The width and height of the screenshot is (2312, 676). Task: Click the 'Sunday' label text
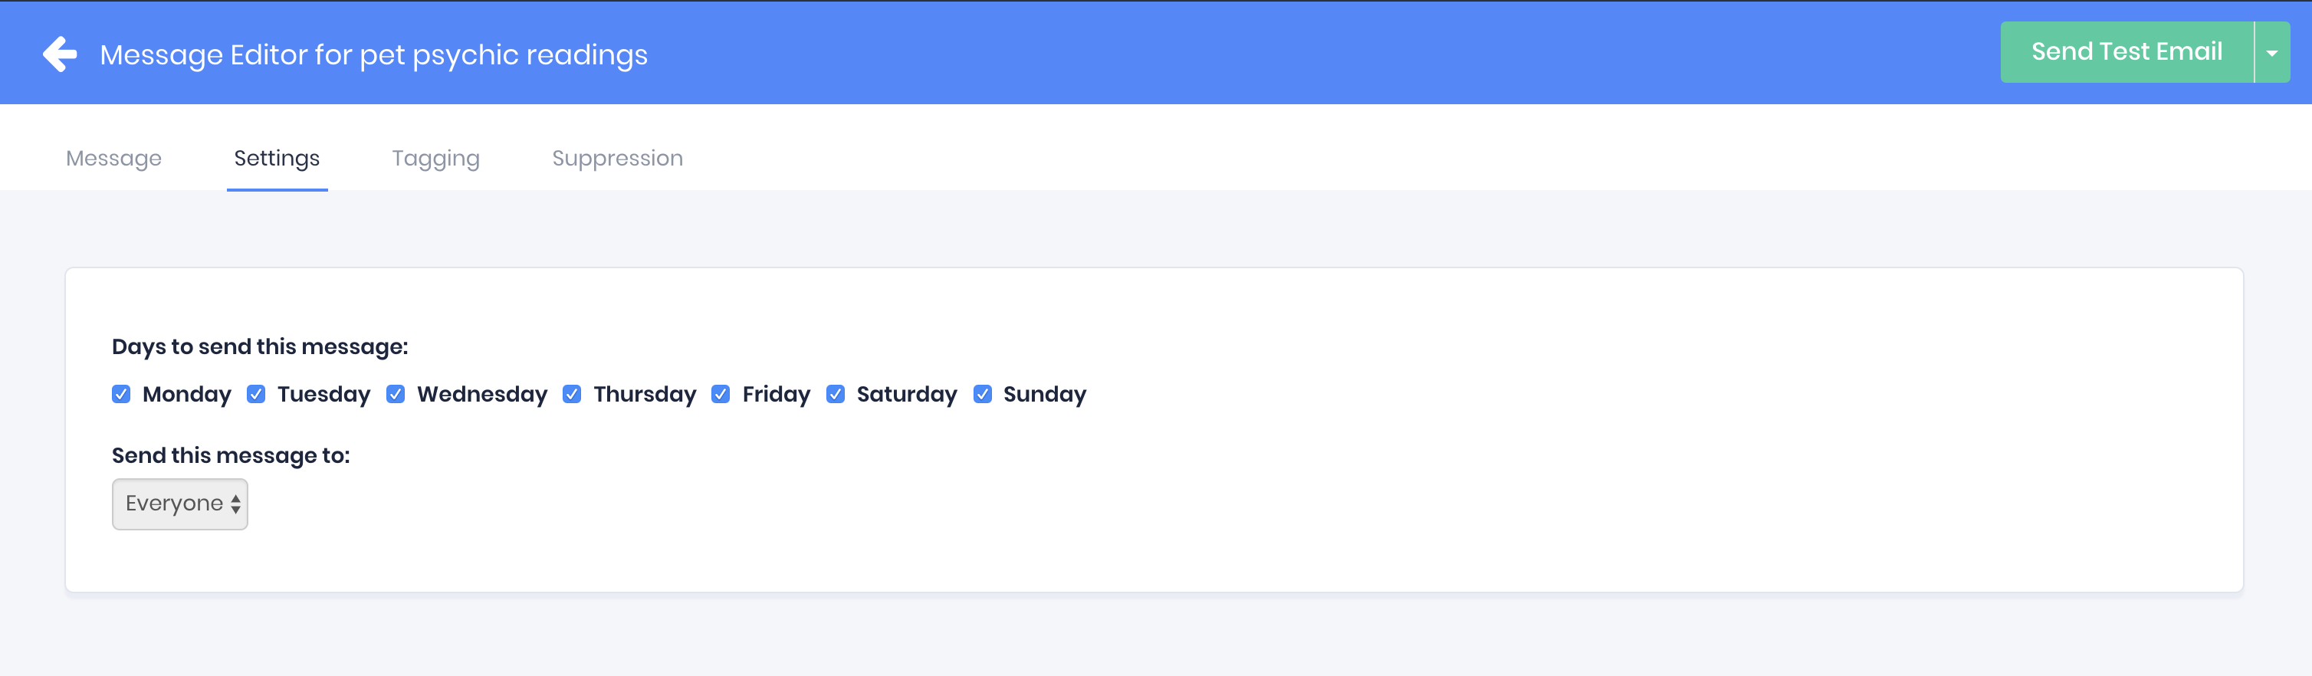[x=1044, y=394]
